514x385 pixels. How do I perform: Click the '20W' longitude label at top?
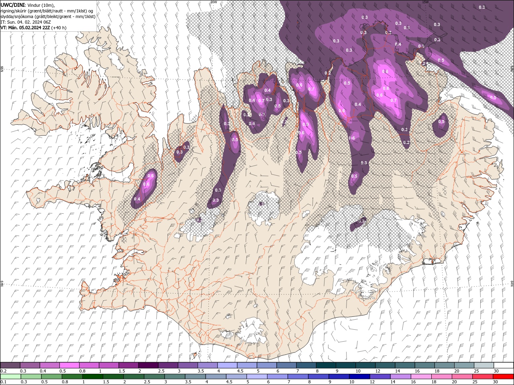coord(213,2)
